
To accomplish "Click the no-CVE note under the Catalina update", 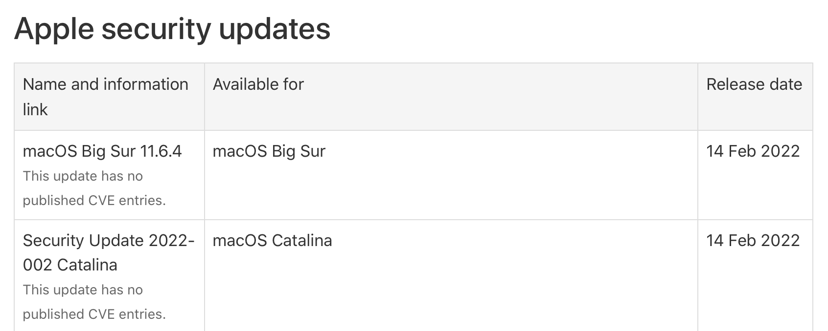I will tap(94, 302).
